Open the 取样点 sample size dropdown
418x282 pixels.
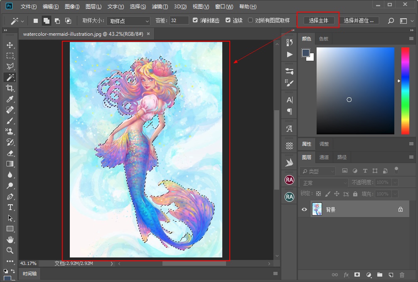[128, 20]
